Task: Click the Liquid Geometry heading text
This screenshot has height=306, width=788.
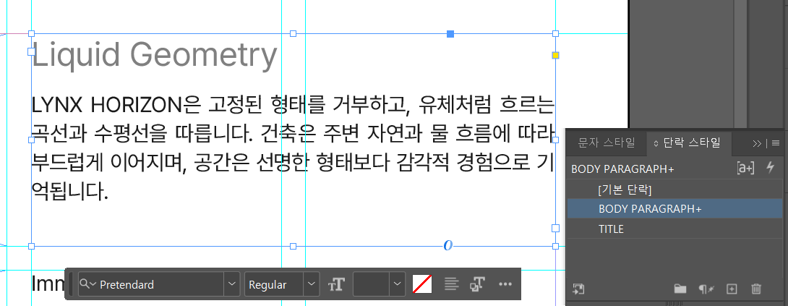Action: pos(154,54)
